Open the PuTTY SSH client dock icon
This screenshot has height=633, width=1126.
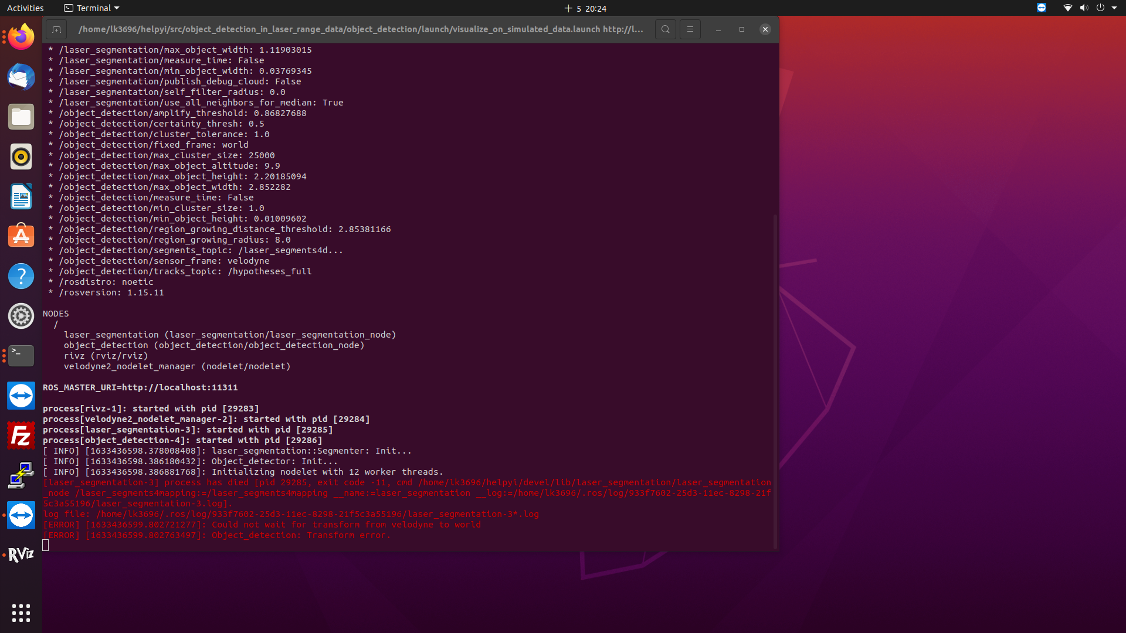[21, 475]
